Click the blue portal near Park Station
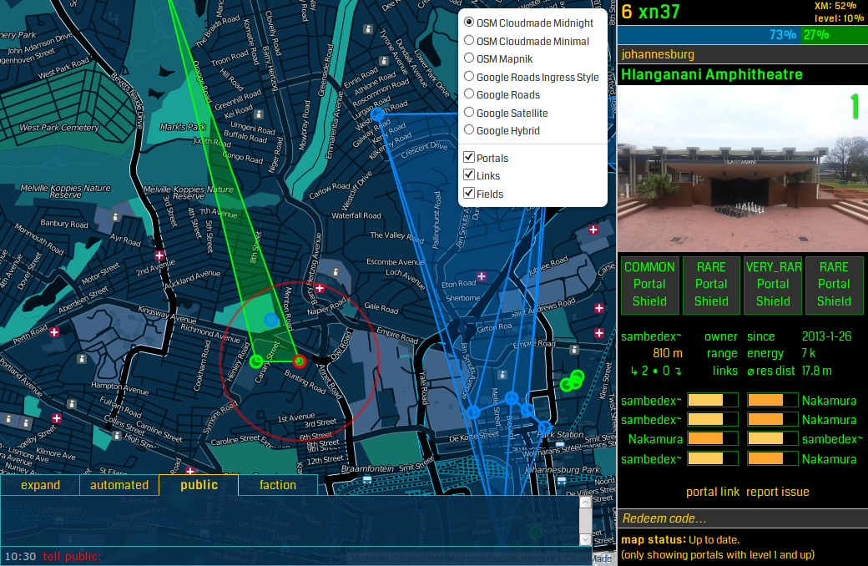The width and height of the screenshot is (868, 566). point(545,427)
